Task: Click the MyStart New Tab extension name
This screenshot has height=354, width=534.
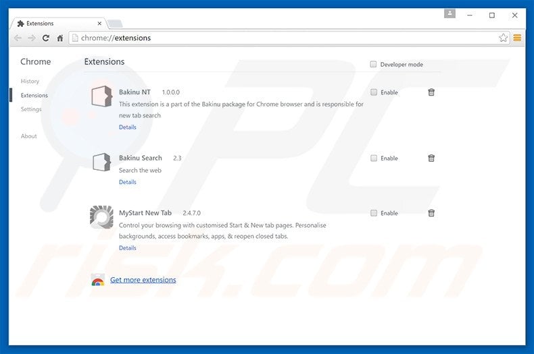Action: pyautogui.click(x=145, y=213)
